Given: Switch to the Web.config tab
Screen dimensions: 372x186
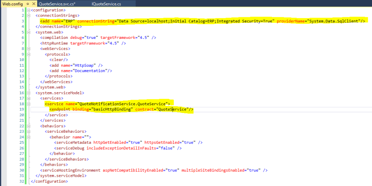Looking at the screenshot, I should [x=12, y=4].
